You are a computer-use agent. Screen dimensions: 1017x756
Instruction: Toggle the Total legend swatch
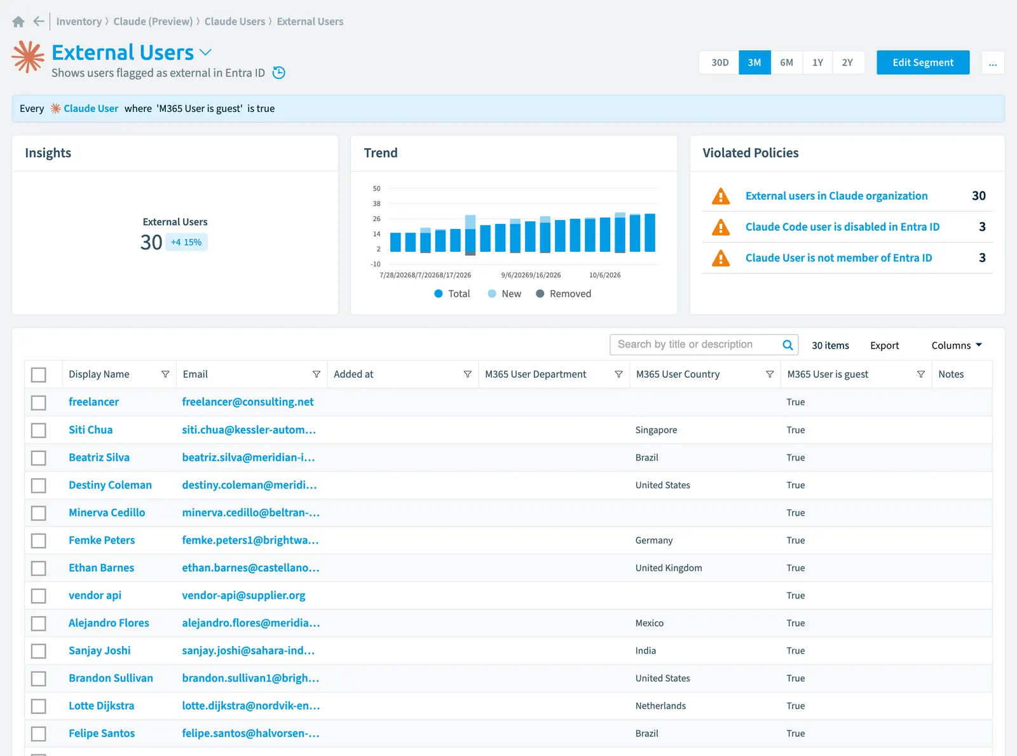pyautogui.click(x=439, y=294)
